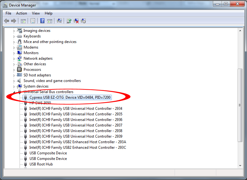Click the vertical scrollbar down arrow
This screenshot has width=247, height=180.
click(240, 166)
